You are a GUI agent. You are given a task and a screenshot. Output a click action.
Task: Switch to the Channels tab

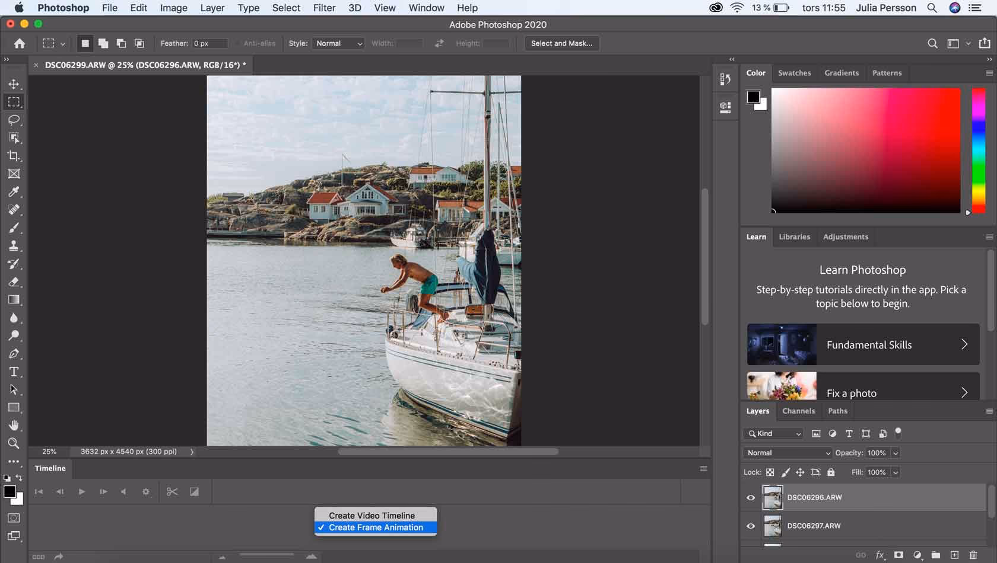(x=798, y=411)
